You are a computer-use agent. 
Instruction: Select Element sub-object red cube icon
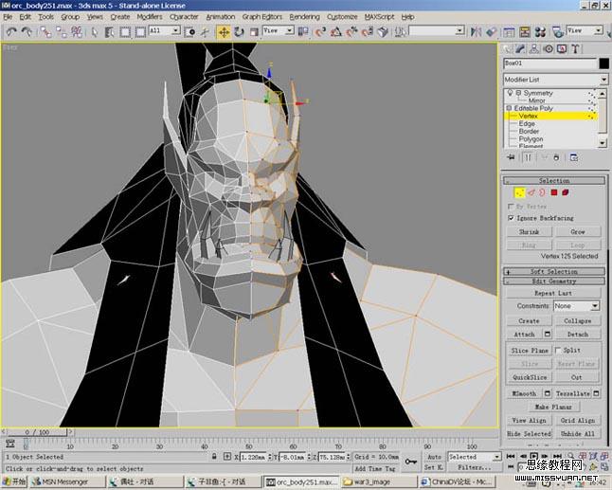[x=566, y=192]
